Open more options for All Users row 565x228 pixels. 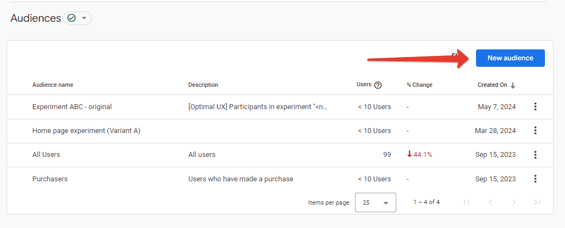coord(536,155)
